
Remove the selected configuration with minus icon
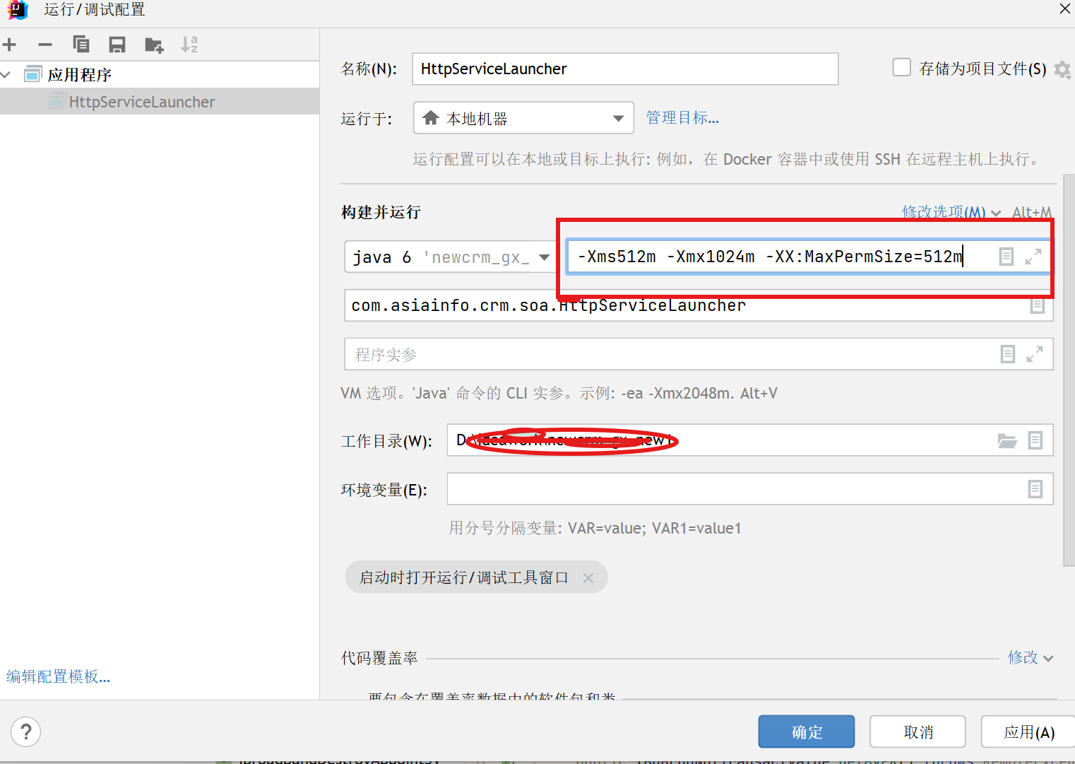(44, 44)
